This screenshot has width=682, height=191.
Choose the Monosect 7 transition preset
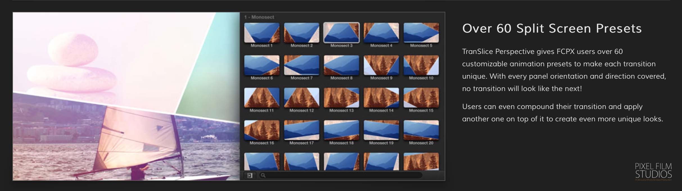click(301, 65)
